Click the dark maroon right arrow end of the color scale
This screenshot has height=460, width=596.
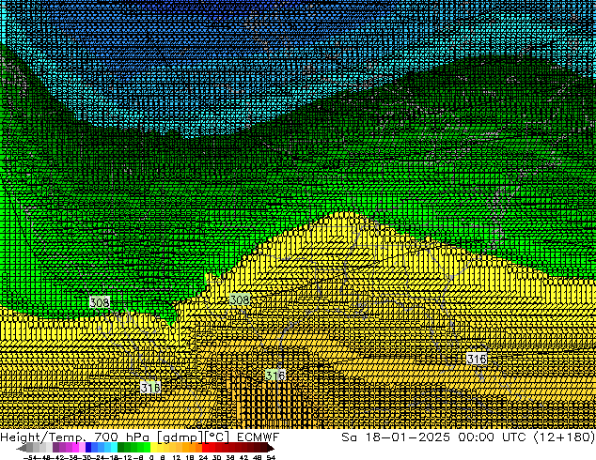point(270,448)
